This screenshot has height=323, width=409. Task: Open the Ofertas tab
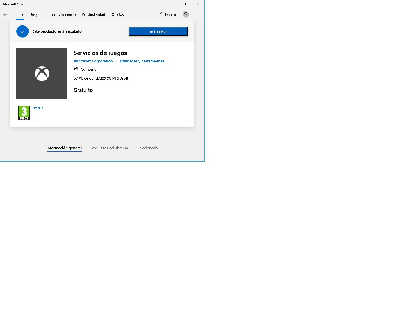tap(118, 15)
